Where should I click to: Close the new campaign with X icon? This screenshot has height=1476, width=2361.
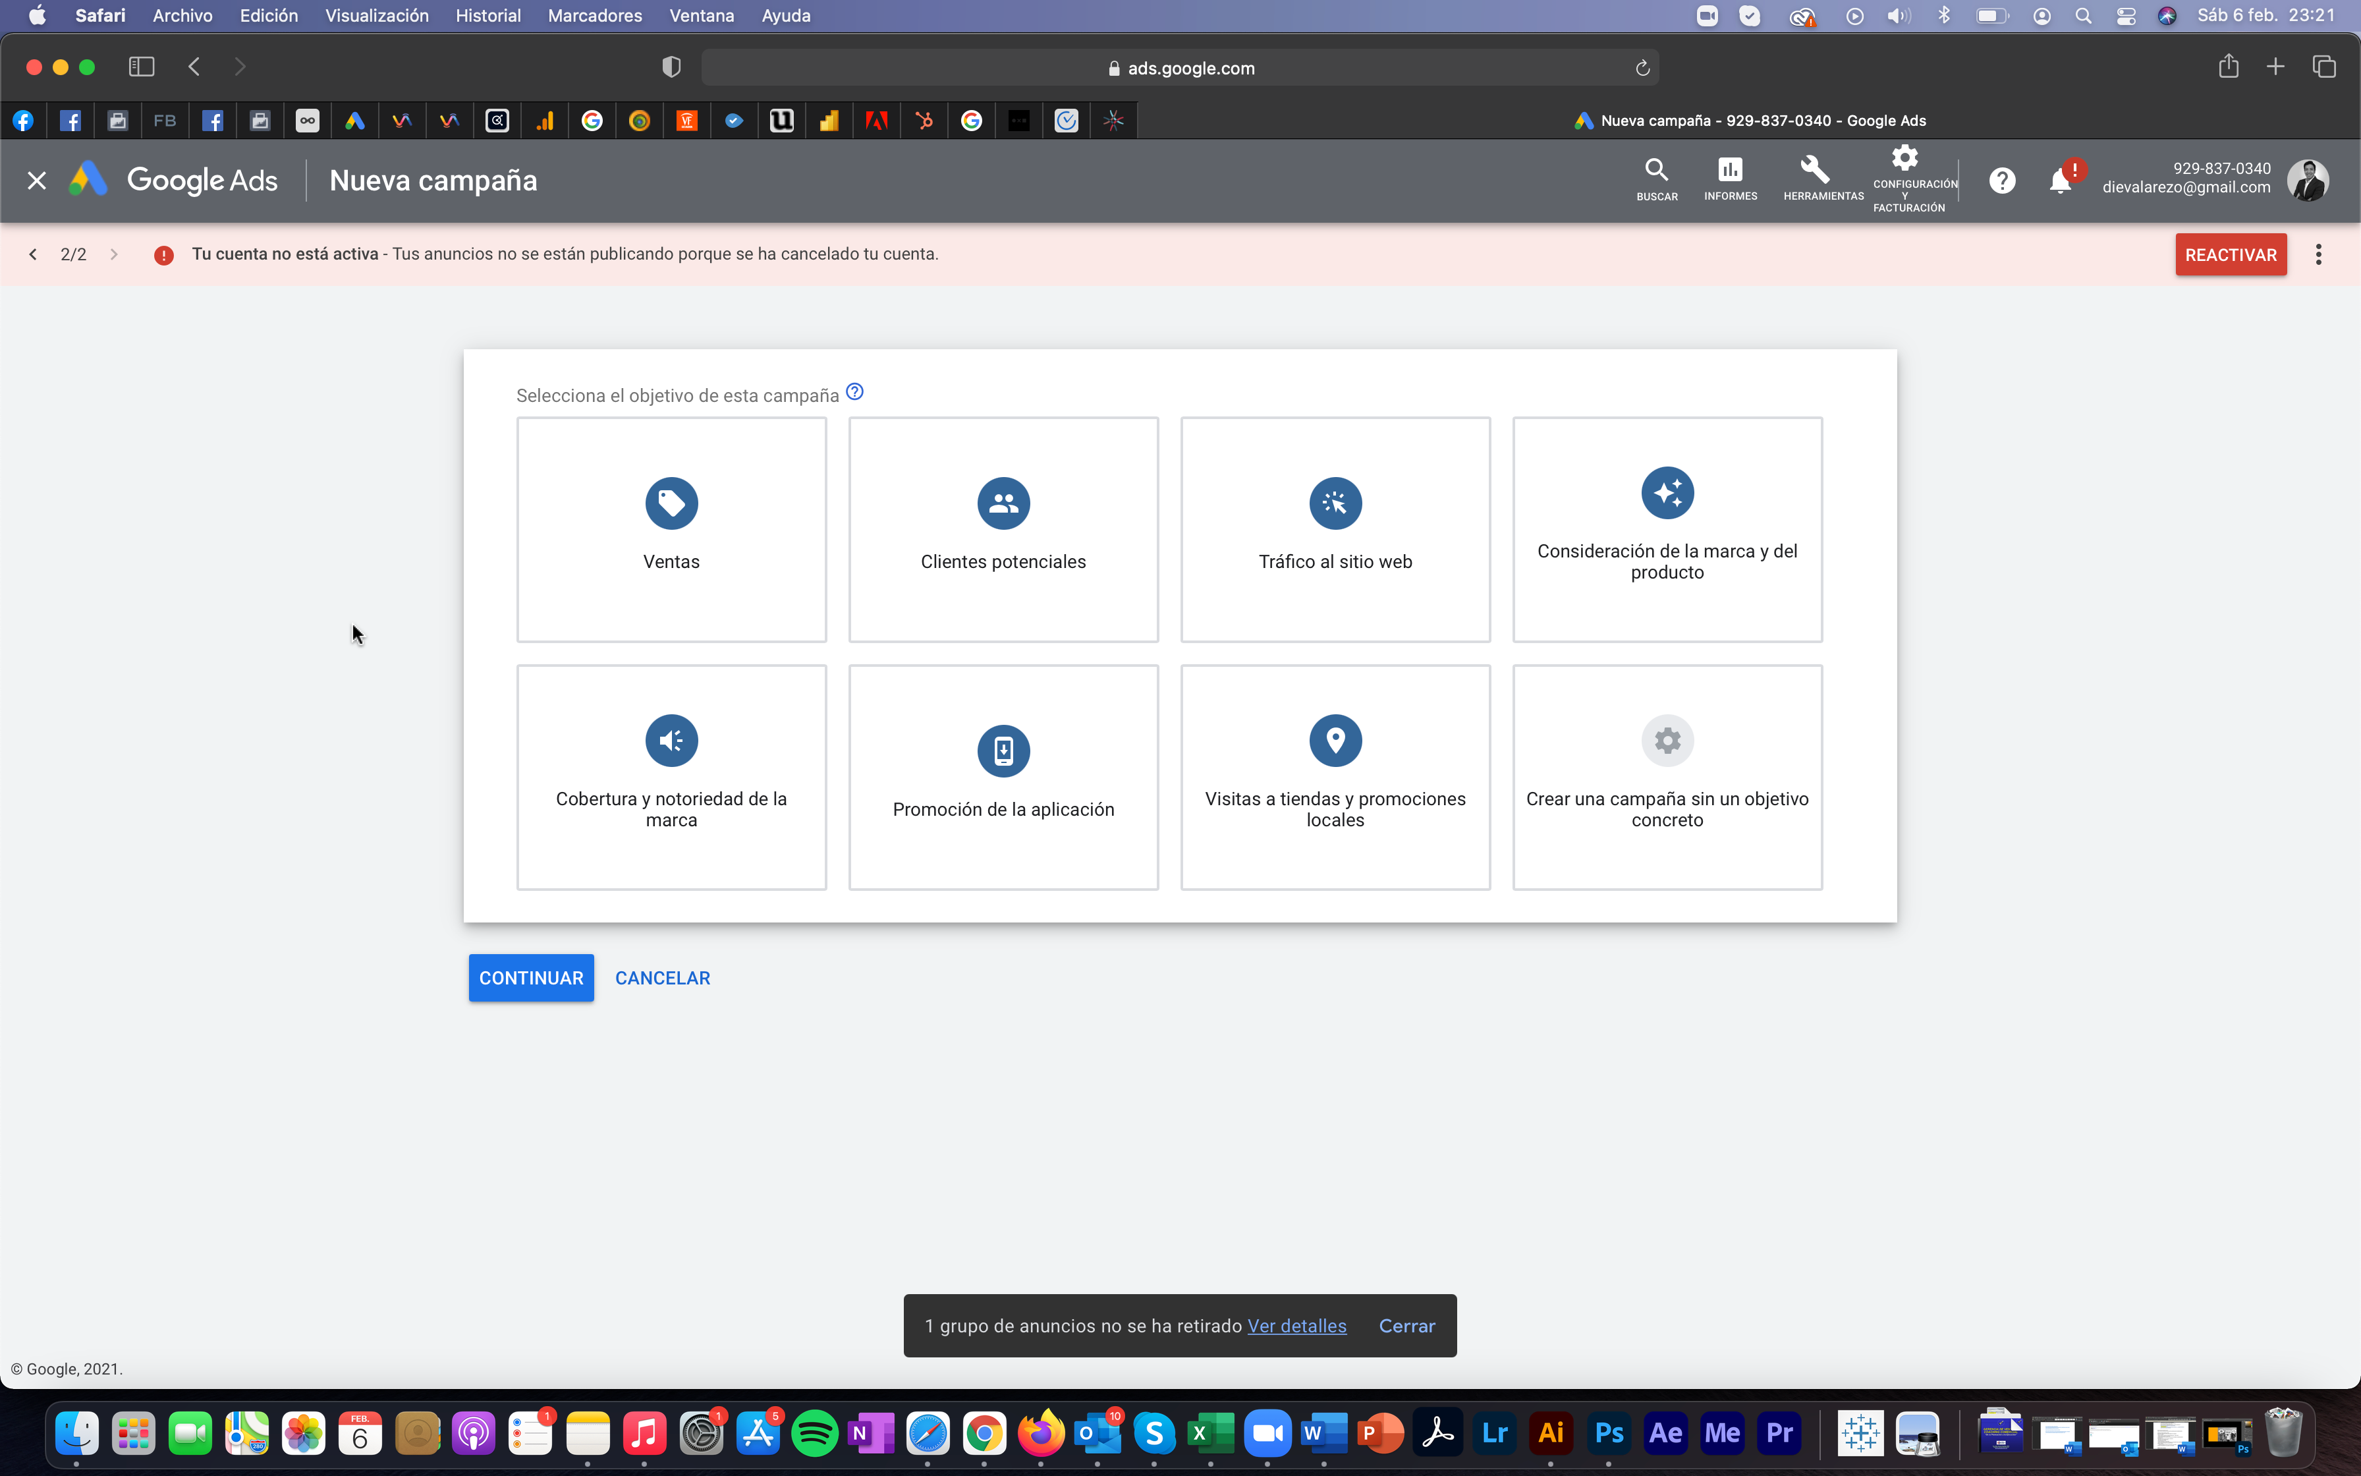(x=36, y=181)
